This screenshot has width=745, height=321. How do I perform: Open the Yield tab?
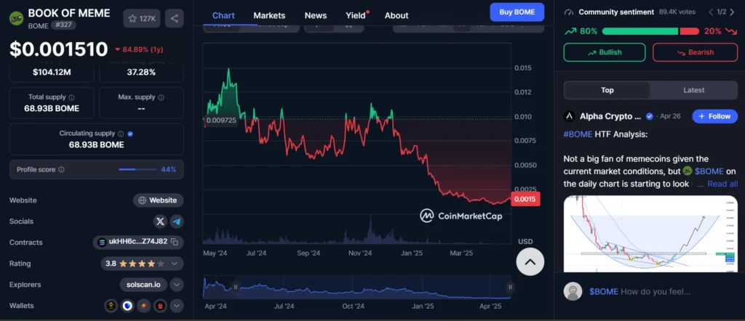[x=356, y=16]
